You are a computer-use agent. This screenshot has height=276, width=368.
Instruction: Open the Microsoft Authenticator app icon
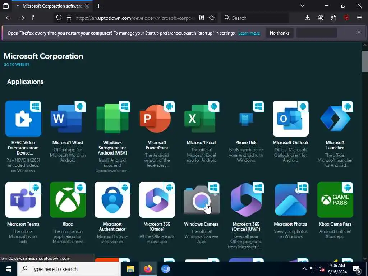pyautogui.click(x=112, y=200)
